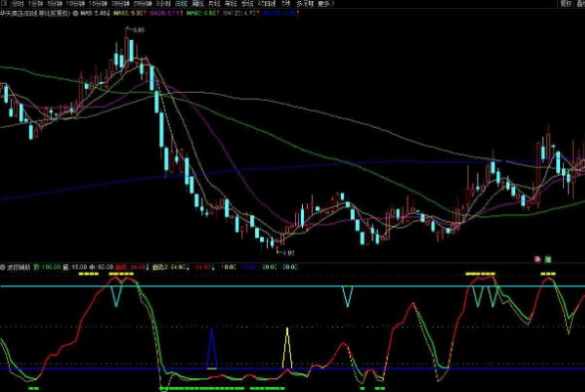Click the icon at the far left of the period bar
The image size is (585, 392).
[x=4, y=4]
